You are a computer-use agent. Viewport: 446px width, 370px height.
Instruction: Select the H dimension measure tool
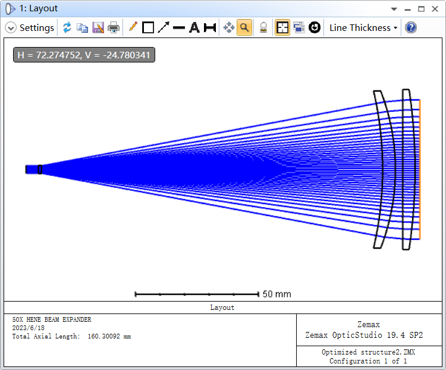[210, 28]
